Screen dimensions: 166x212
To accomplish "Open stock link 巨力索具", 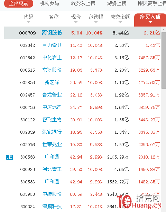I will coord(52,45).
